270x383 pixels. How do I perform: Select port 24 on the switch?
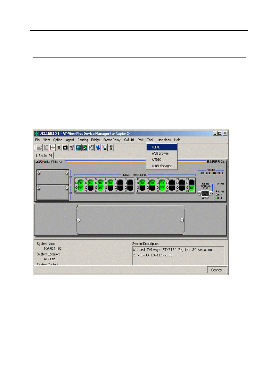192,188
